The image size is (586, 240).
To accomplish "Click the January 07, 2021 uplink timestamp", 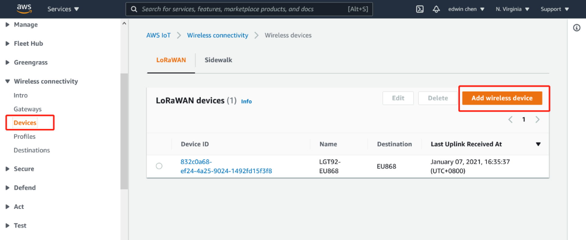I will 470,167.
